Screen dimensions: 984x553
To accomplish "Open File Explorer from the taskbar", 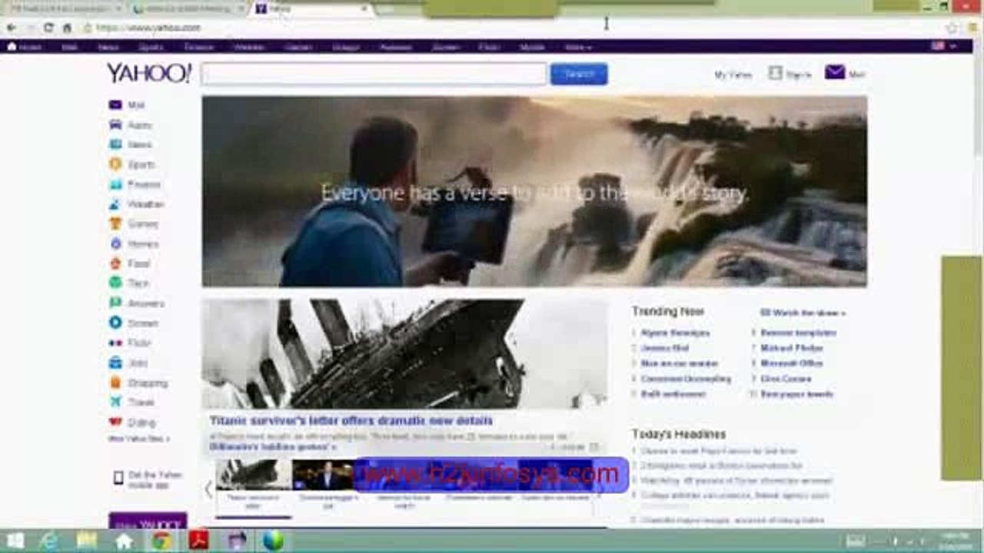I will point(87,541).
